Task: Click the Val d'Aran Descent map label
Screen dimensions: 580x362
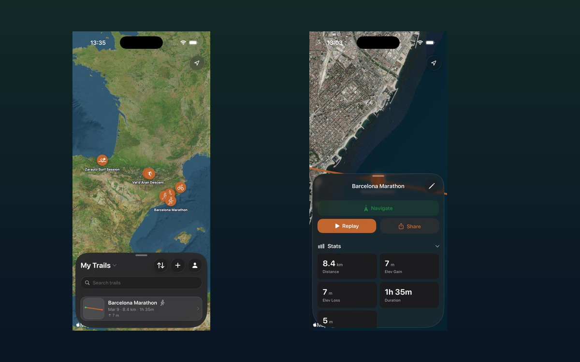Action: pos(148,182)
